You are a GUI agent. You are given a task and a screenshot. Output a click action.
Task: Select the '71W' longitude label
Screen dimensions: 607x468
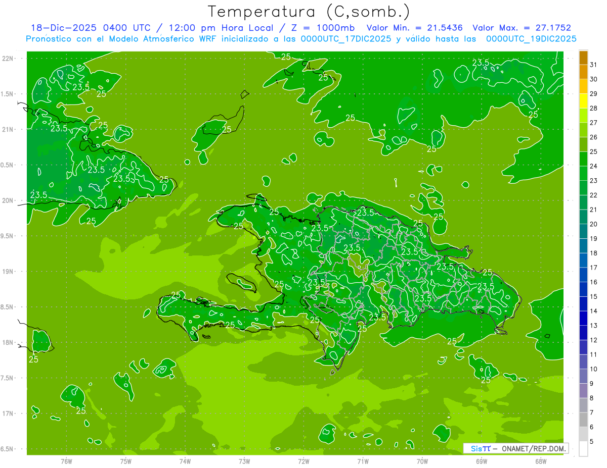tap(363, 461)
